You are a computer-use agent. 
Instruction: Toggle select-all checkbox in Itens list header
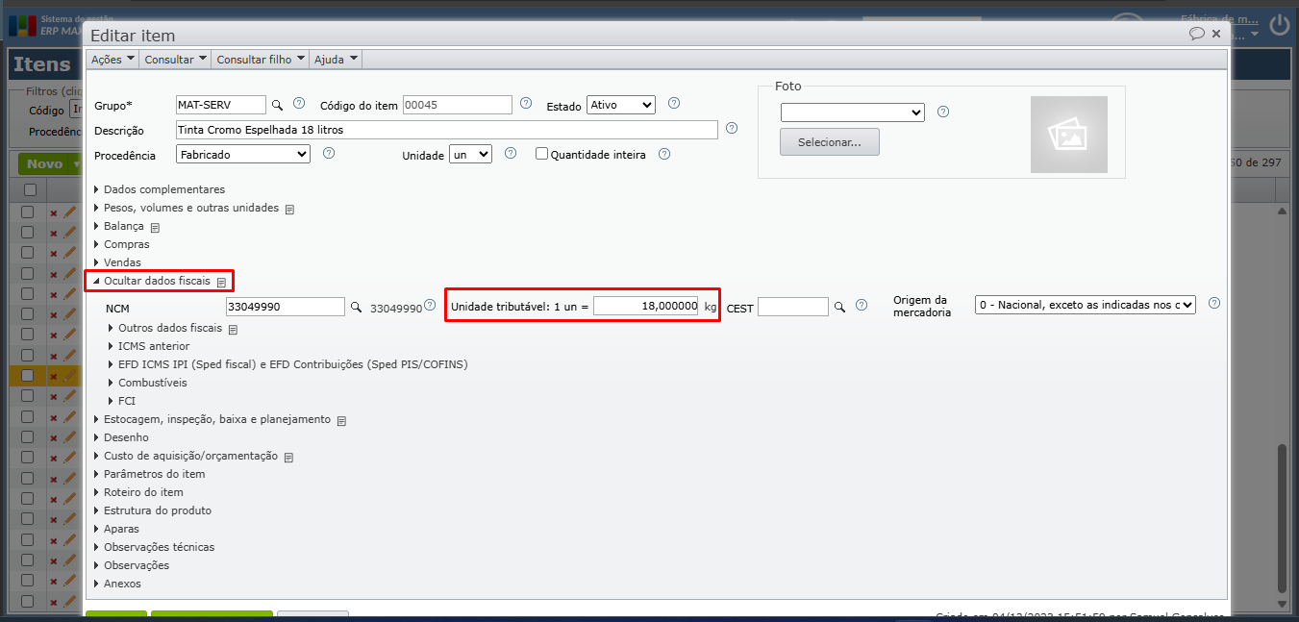pyautogui.click(x=30, y=190)
